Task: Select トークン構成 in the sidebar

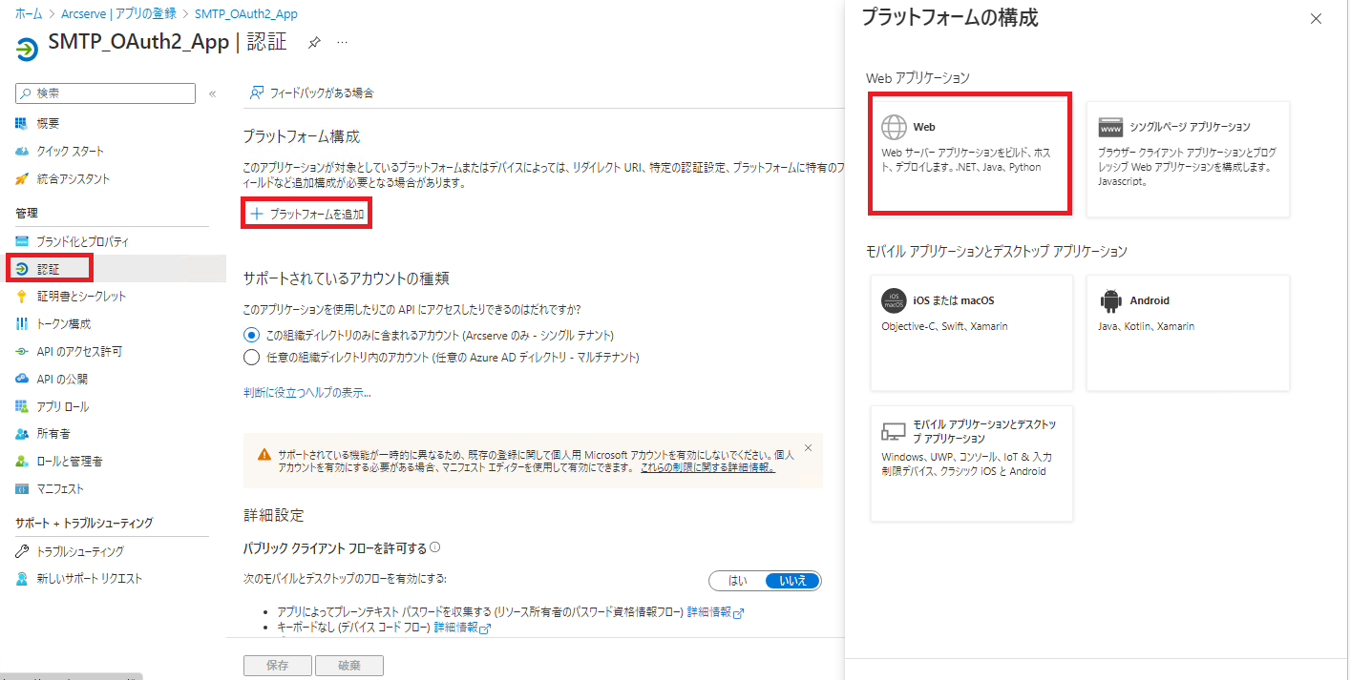Action: click(x=61, y=321)
